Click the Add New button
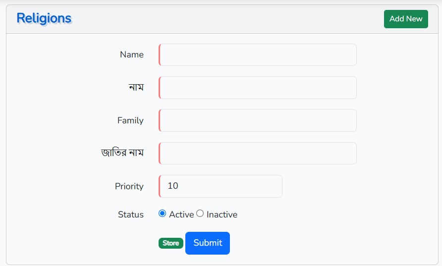The height and width of the screenshot is (266, 442). [405, 19]
